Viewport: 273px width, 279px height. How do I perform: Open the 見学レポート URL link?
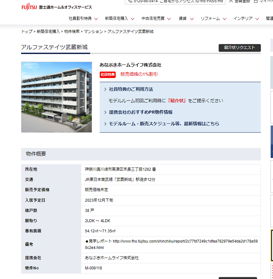click(x=171, y=244)
